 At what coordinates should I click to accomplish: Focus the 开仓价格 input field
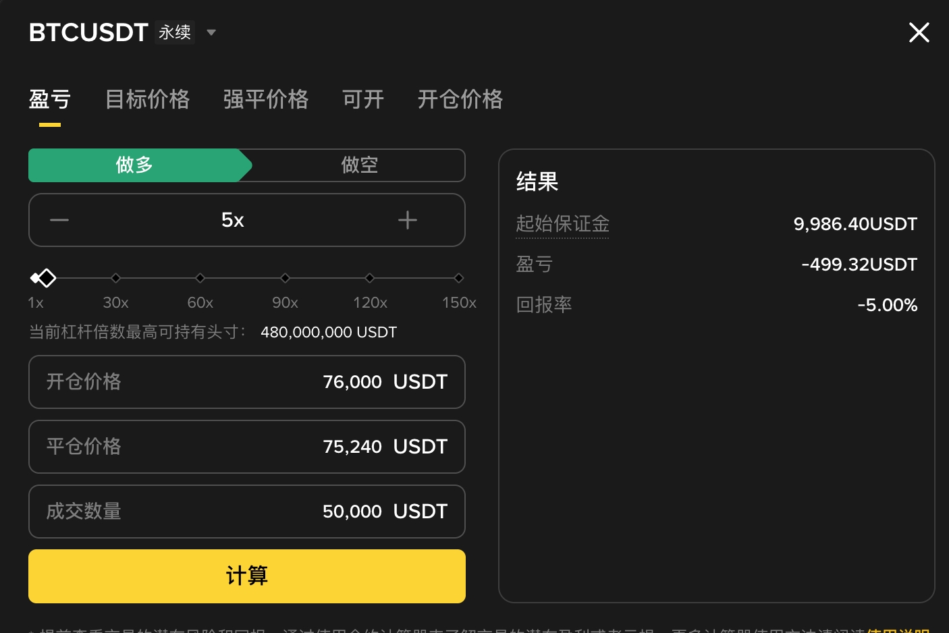pyautogui.click(x=247, y=382)
